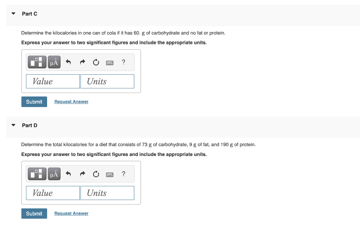The image size is (360, 231).
Task: Open the math template palette in Part C
Action: point(37,62)
